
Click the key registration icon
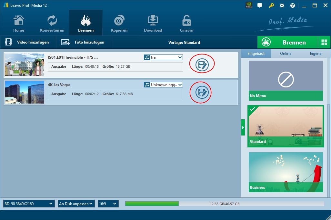[271, 5]
